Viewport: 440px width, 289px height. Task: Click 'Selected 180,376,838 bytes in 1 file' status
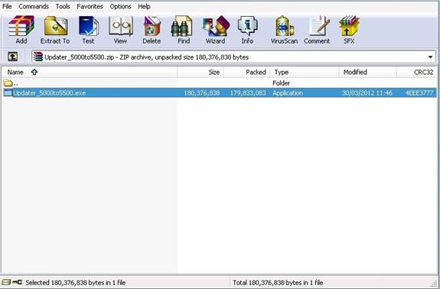pyautogui.click(x=76, y=283)
